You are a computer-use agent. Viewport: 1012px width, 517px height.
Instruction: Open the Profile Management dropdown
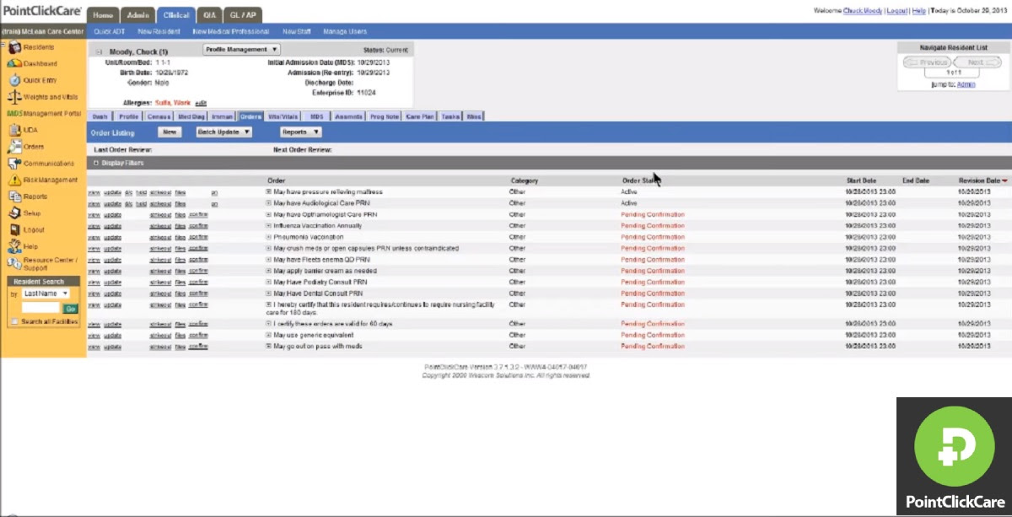[241, 50]
